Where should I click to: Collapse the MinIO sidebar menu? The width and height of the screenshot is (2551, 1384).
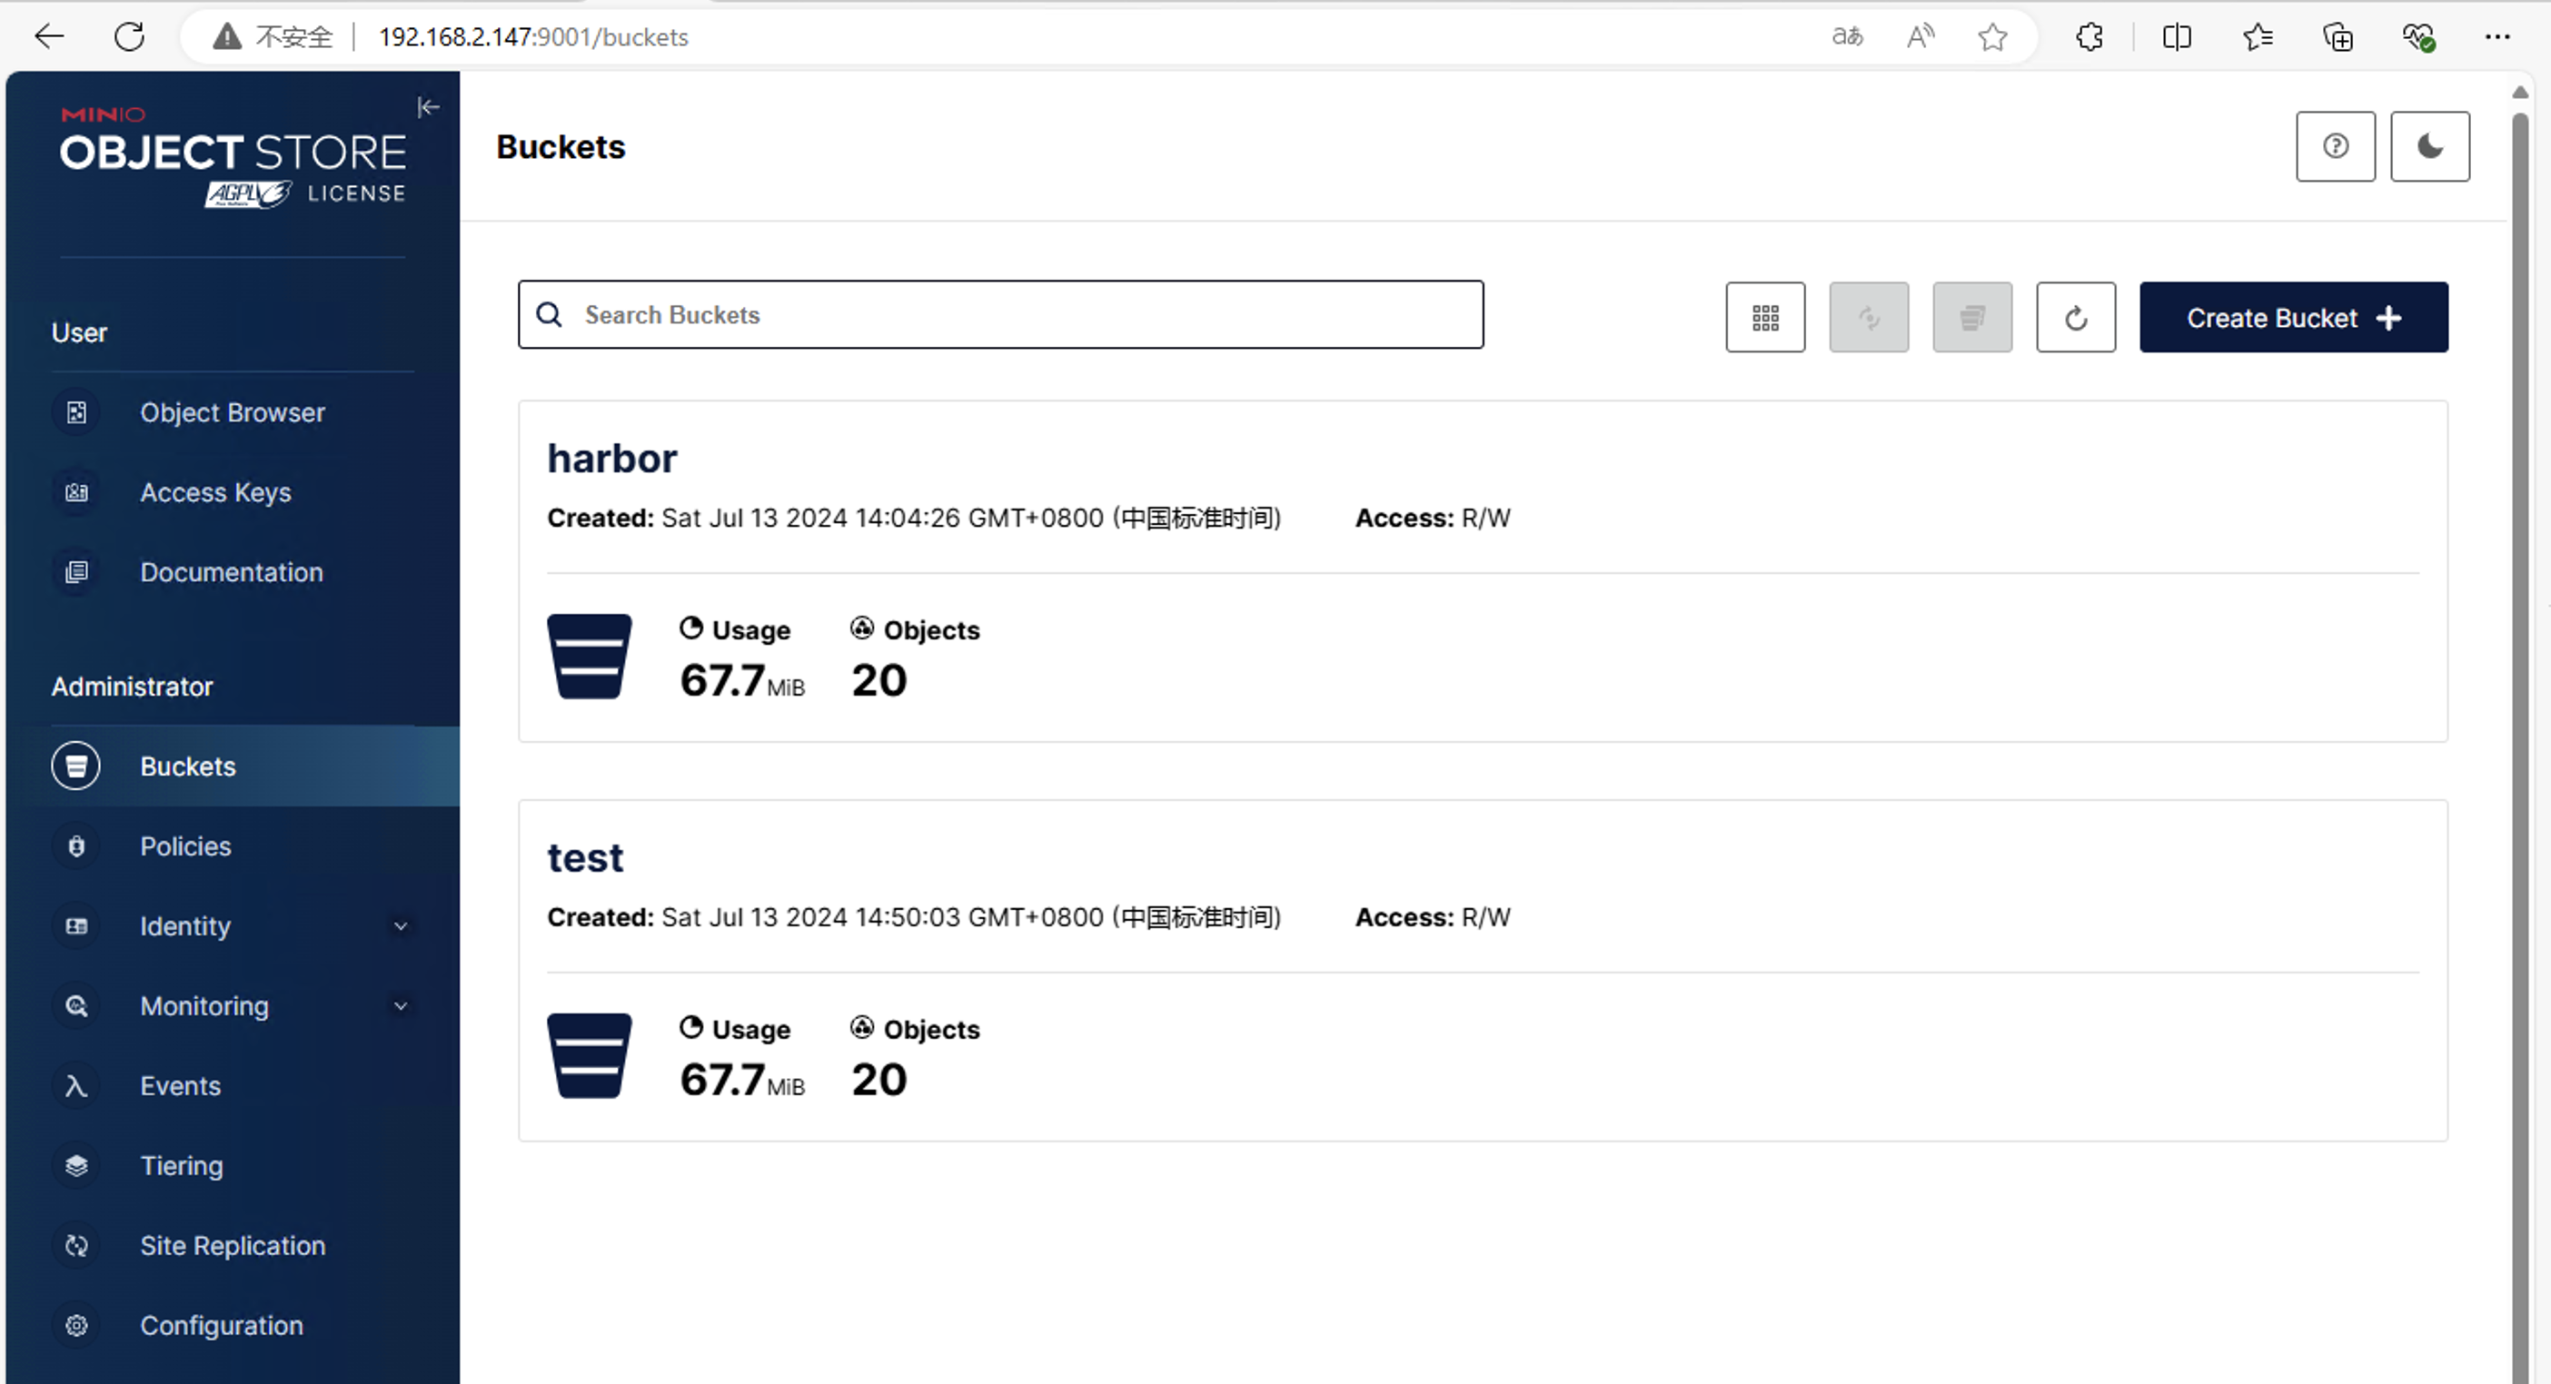click(428, 107)
